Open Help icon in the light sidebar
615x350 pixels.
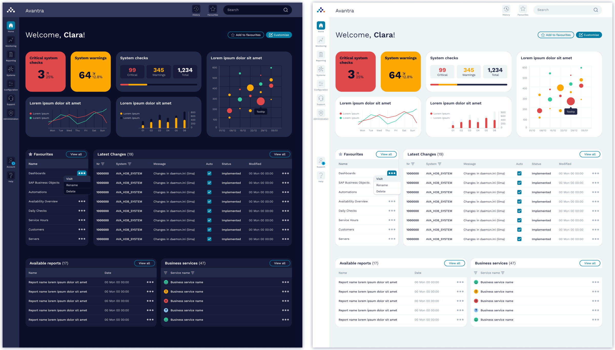[x=321, y=176]
